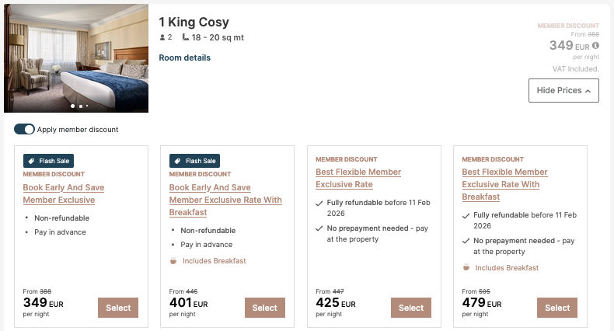Open the Room details link
Image resolution: width=614 pixels, height=331 pixels.
184,57
